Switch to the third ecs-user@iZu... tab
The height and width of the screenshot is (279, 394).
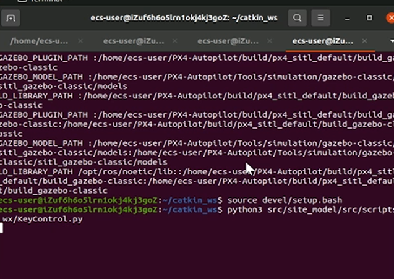coord(228,41)
